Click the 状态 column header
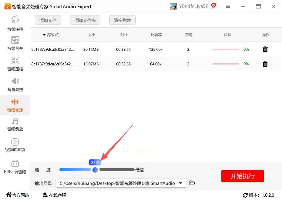282x200 pixels. tap(227, 35)
